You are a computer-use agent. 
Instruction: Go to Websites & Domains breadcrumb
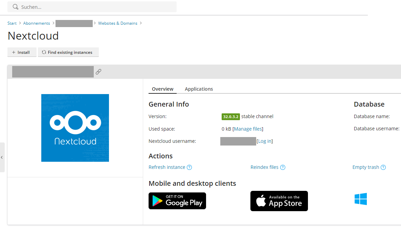(118, 23)
